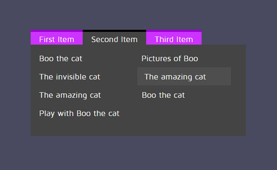Select Boo the cat above The invisible cat

(x=61, y=59)
